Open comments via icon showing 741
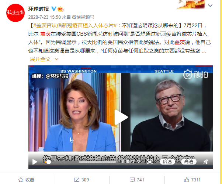The image size is (222, 184). pyautogui.click(x=137, y=180)
